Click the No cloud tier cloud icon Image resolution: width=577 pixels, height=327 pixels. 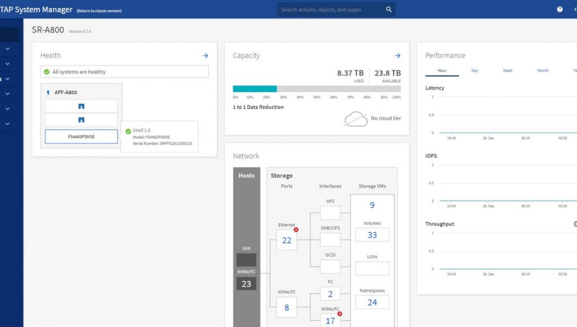click(356, 119)
